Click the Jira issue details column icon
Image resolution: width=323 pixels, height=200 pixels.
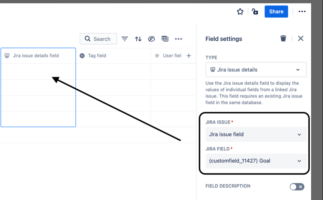point(7,56)
